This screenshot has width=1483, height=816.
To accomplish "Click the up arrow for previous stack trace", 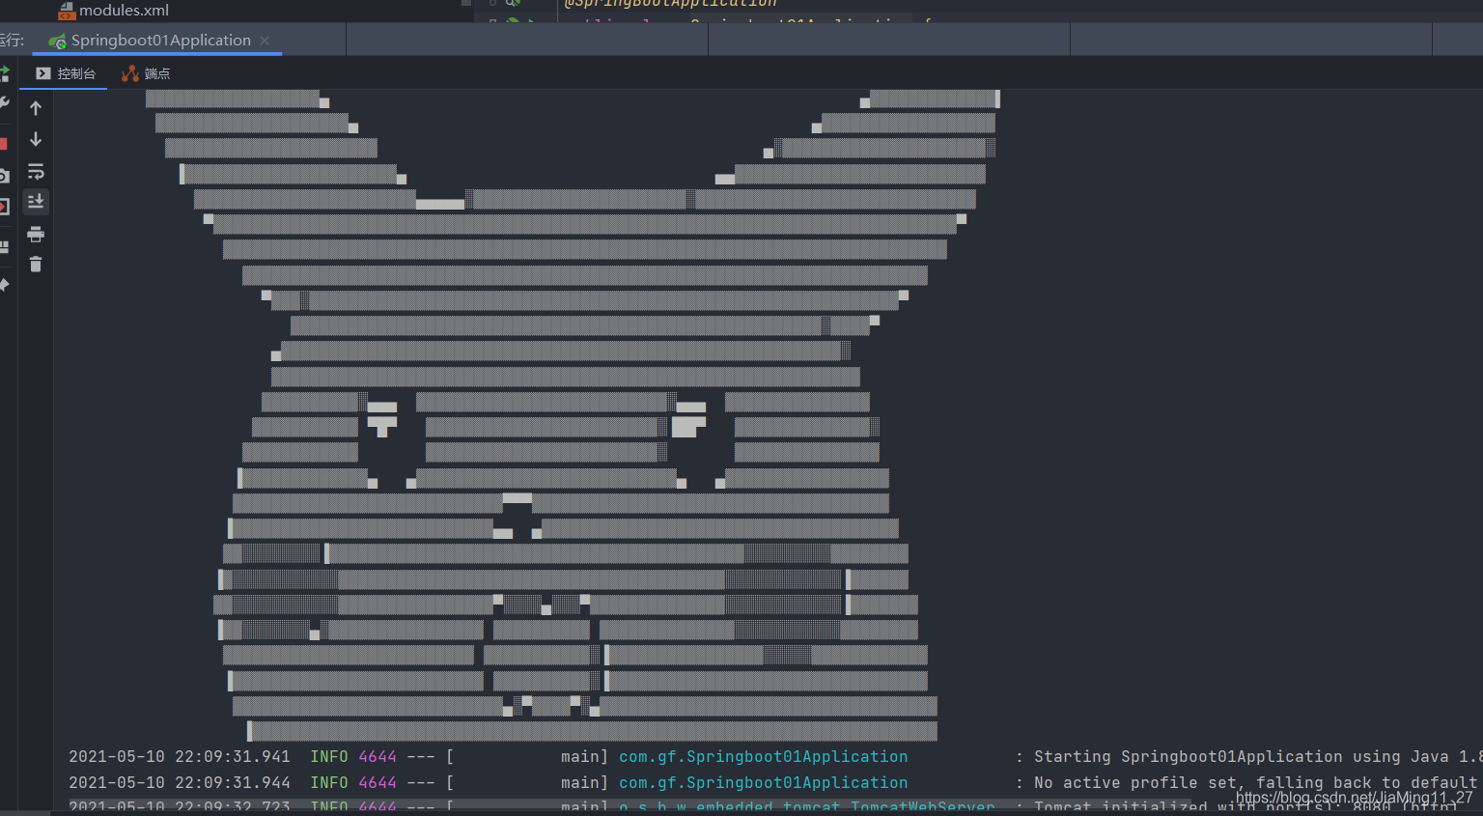I will click(x=36, y=108).
